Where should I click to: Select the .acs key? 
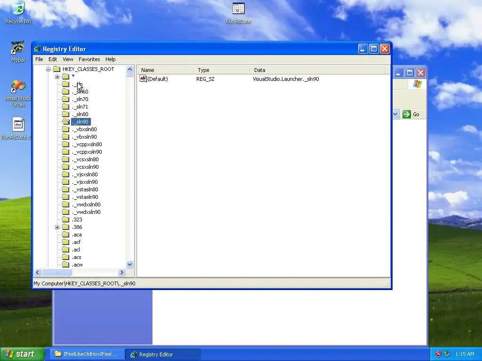pyautogui.click(x=77, y=257)
